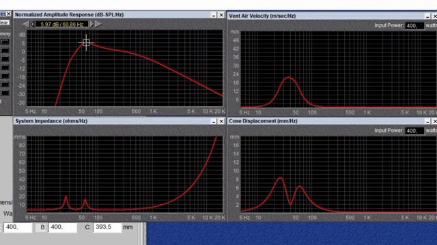Viewport: 437px width, 245px height.
Task: Click the first dimension field showing 400,
Action: pos(17,227)
